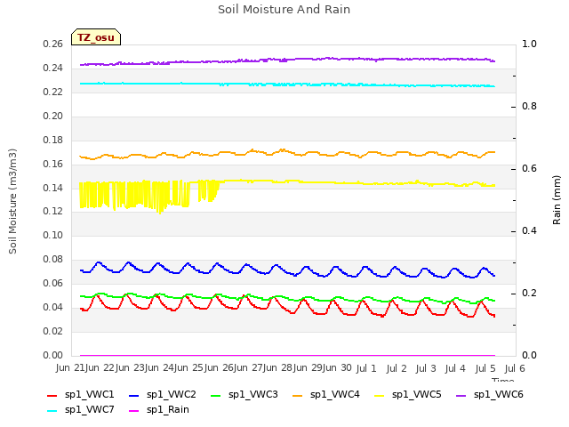
Task: Click the 0.6 right axis value
Action: [x=529, y=168]
